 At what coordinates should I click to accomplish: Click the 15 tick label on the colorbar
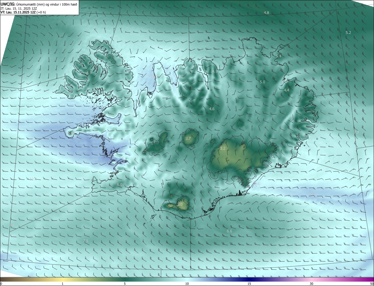[x=249, y=284]
